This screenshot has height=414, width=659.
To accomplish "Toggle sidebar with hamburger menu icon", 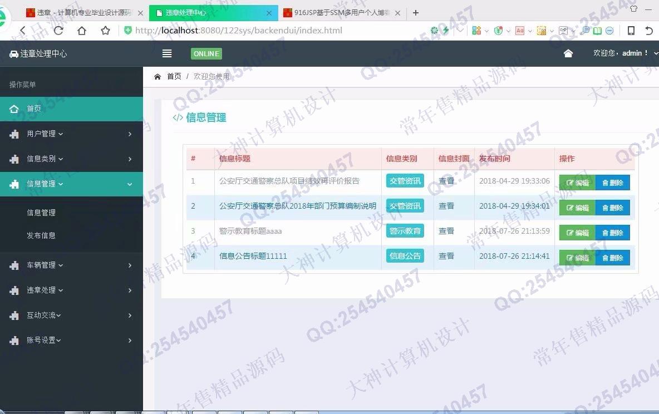I will [167, 53].
